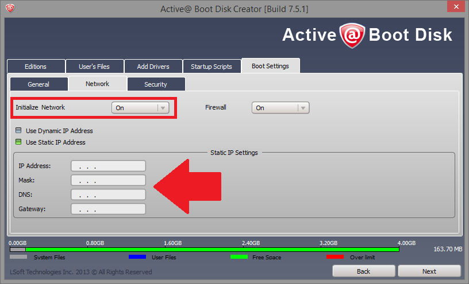The image size is (469, 284).
Task: Click the Back button
Action: pos(363,271)
